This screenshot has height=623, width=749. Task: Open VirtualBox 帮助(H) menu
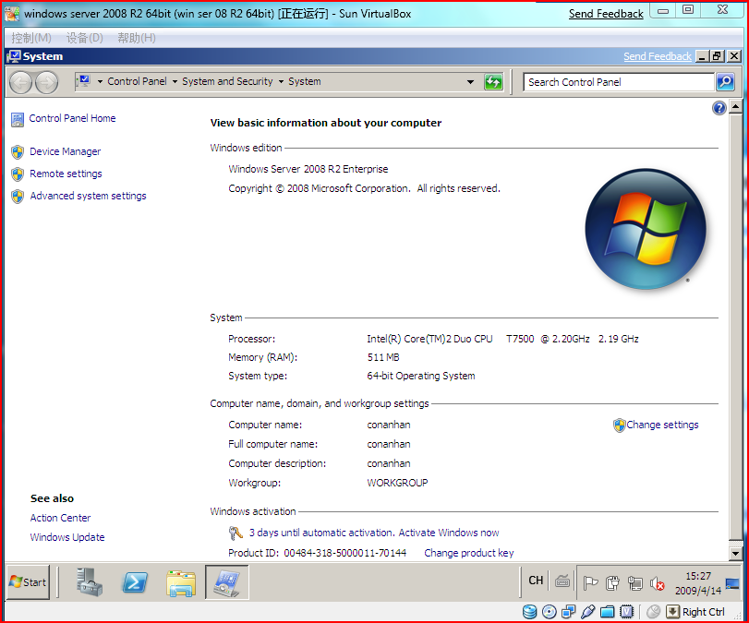[137, 38]
